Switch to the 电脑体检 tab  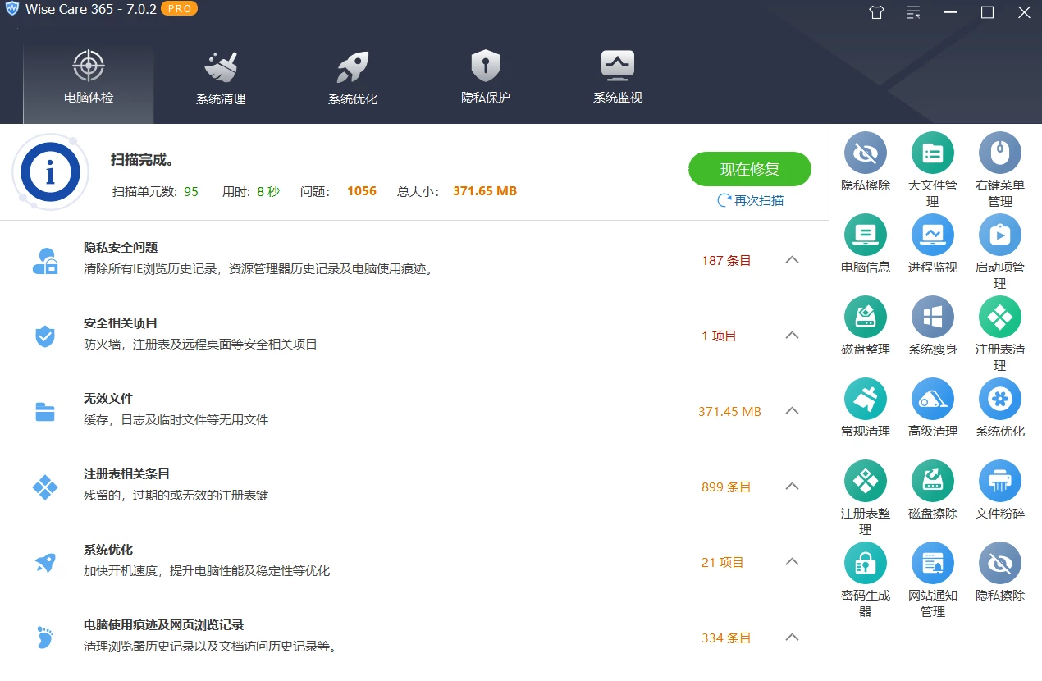coord(89,82)
